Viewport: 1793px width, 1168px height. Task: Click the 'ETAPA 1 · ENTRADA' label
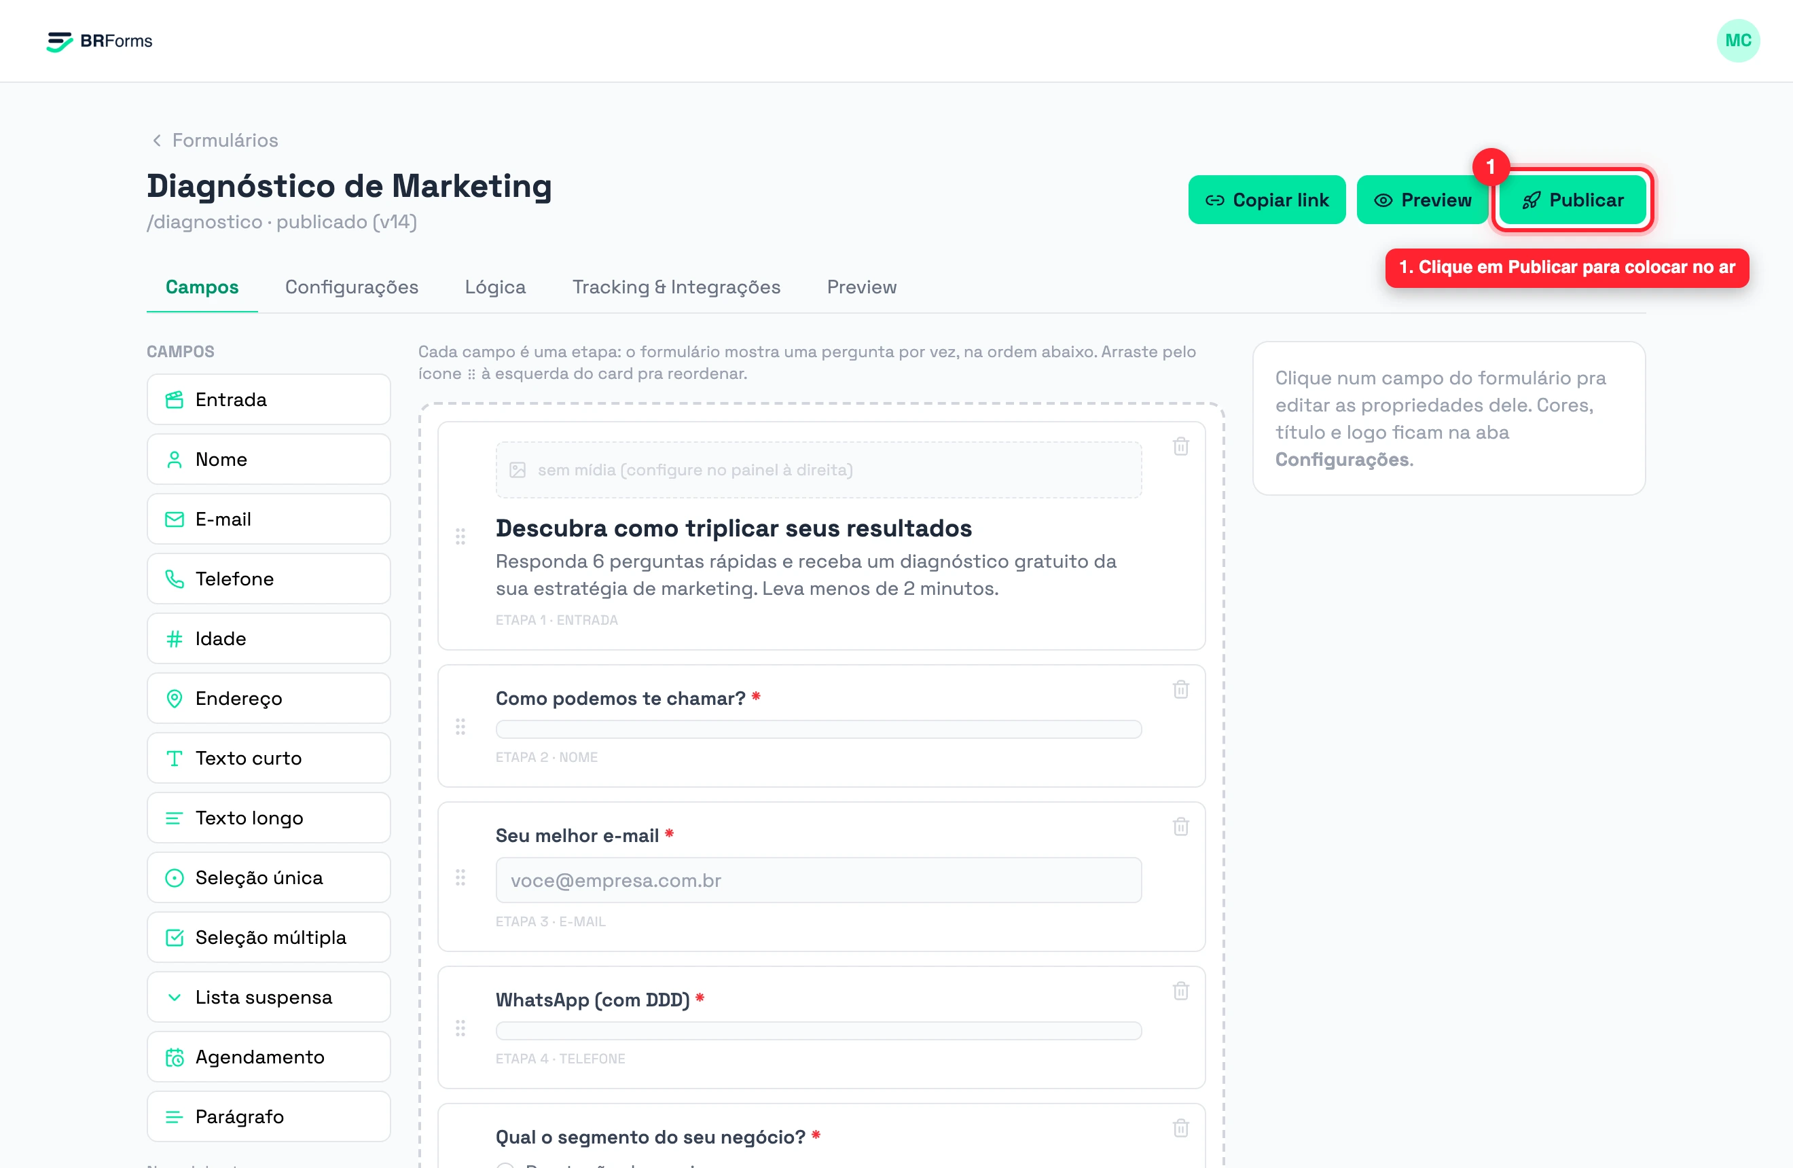(x=556, y=620)
